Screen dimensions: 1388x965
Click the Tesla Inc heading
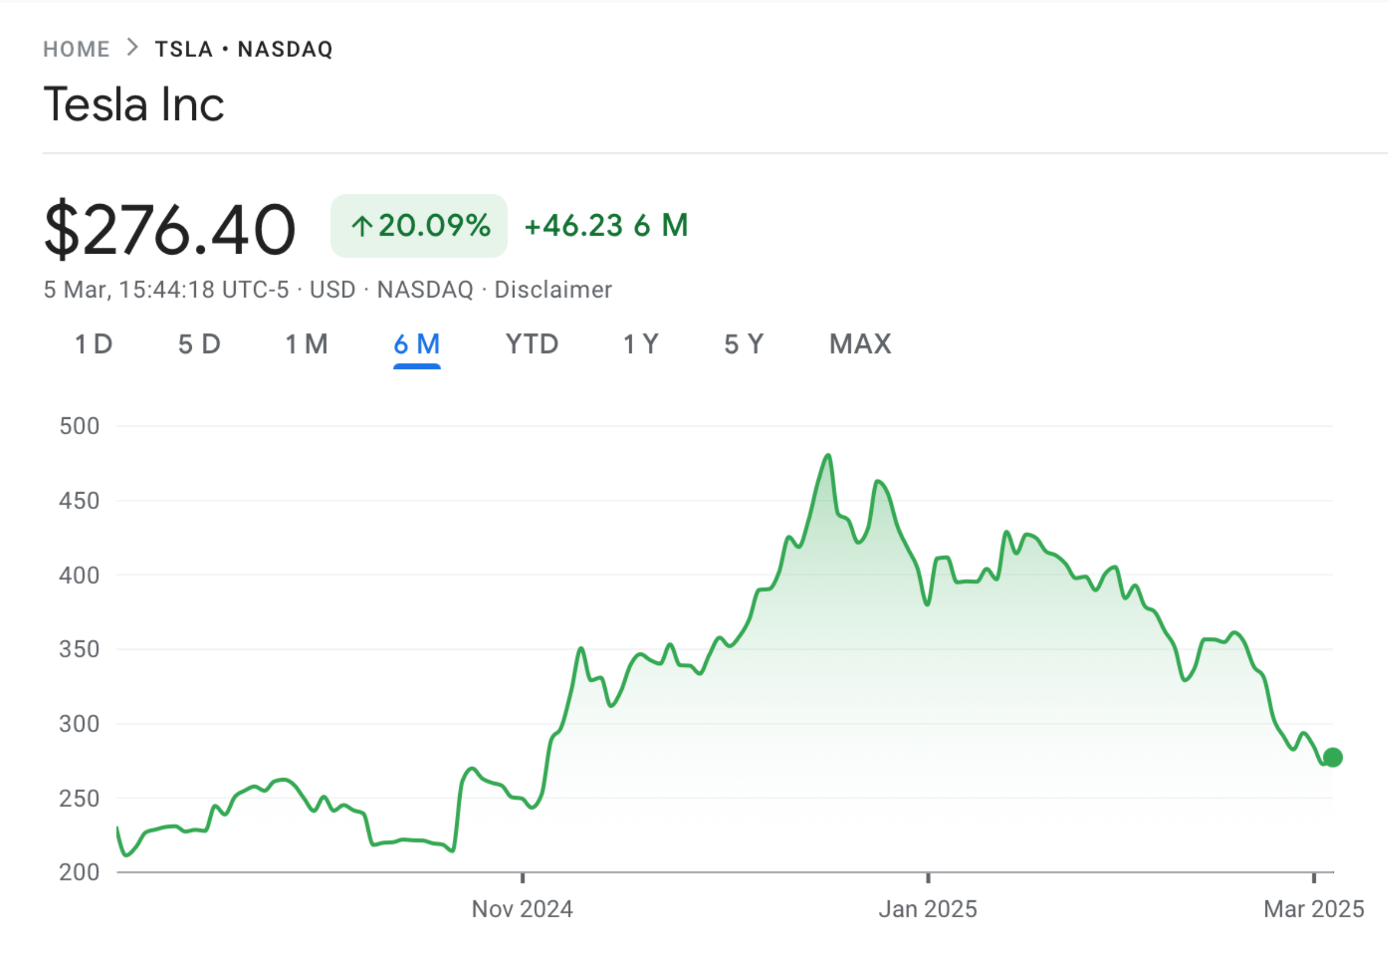click(x=134, y=104)
